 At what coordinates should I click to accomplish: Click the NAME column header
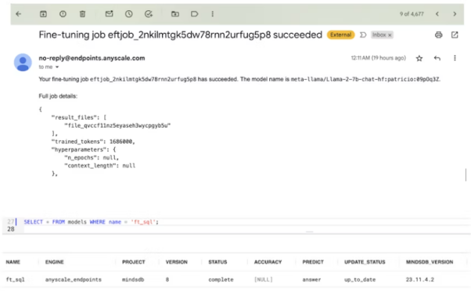click(13, 262)
